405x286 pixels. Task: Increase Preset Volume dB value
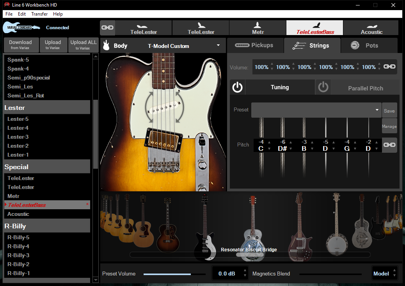tap(245, 270)
